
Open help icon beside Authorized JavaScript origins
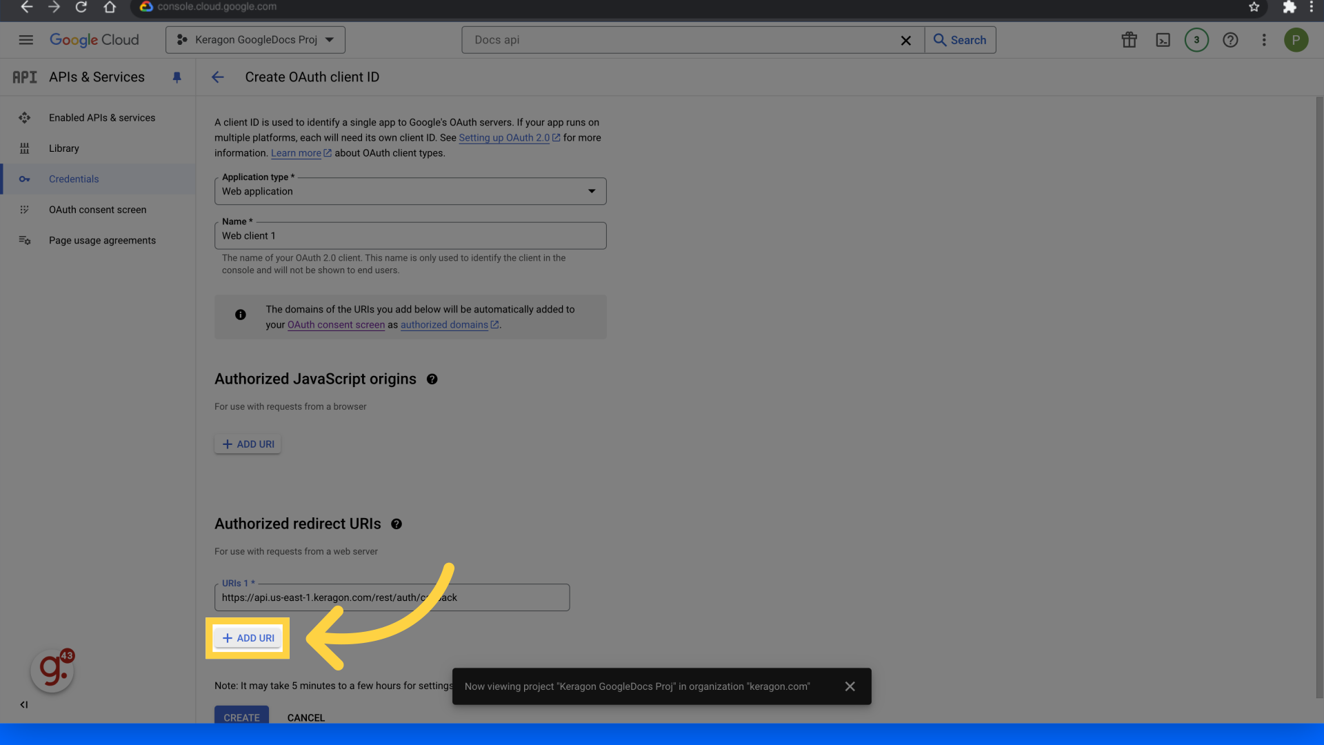pyautogui.click(x=432, y=379)
